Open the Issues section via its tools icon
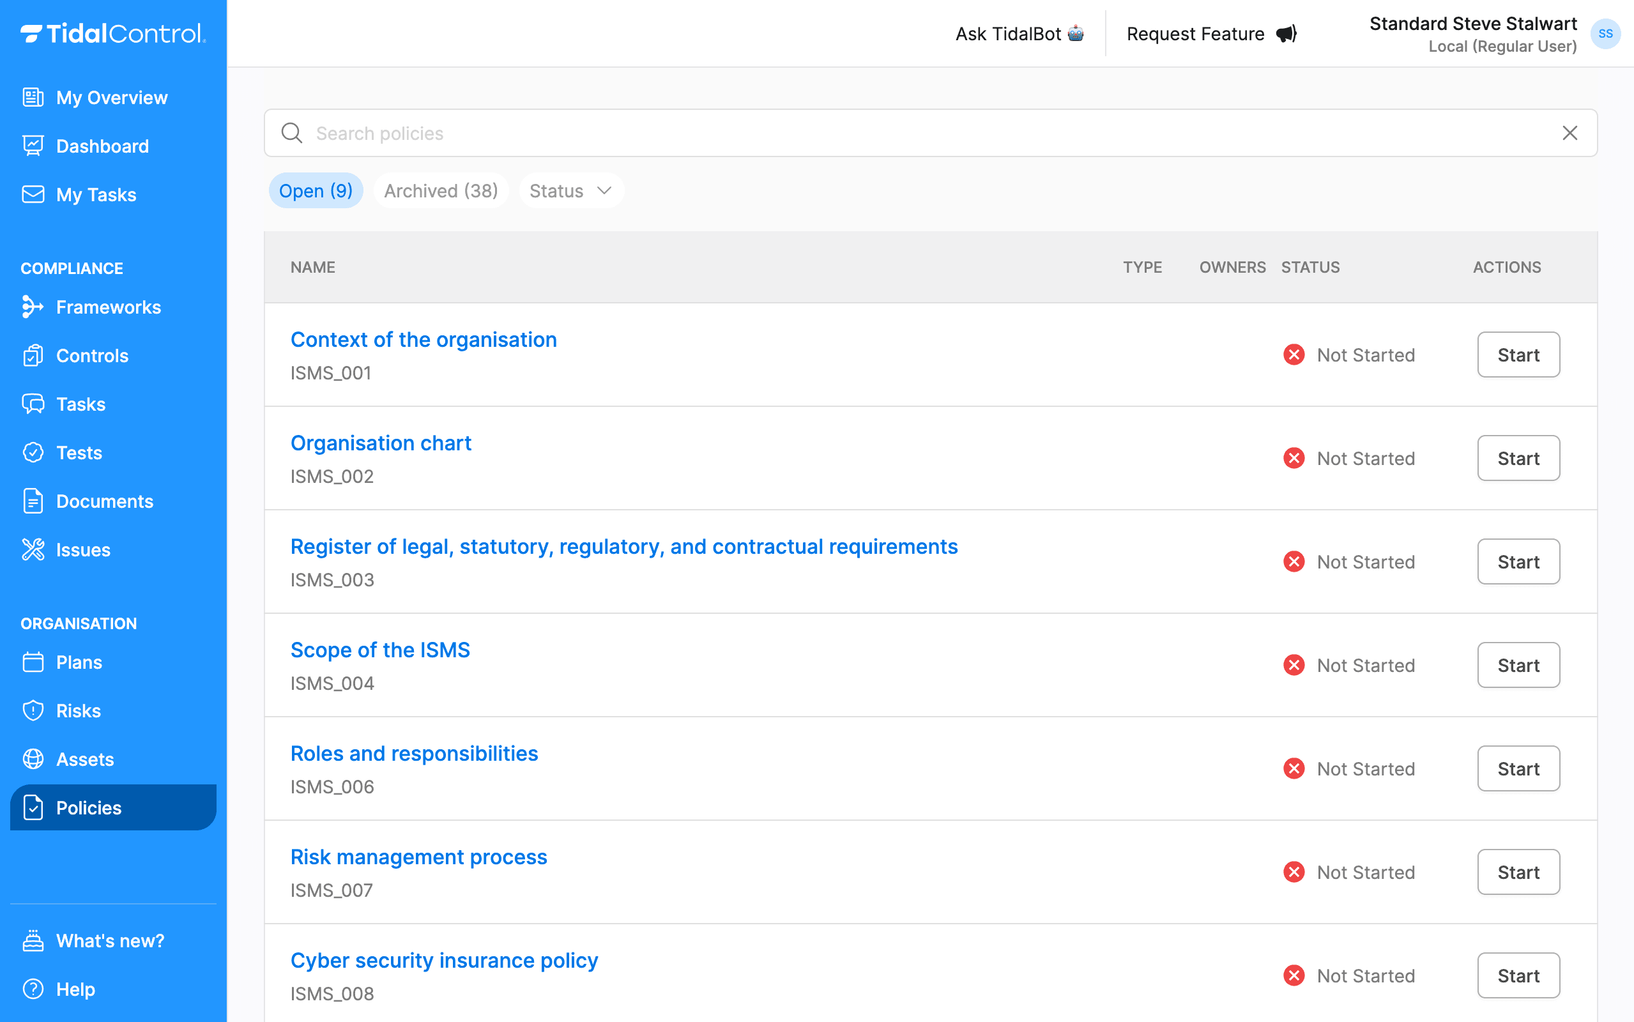Viewport: 1634px width, 1022px height. (x=33, y=549)
